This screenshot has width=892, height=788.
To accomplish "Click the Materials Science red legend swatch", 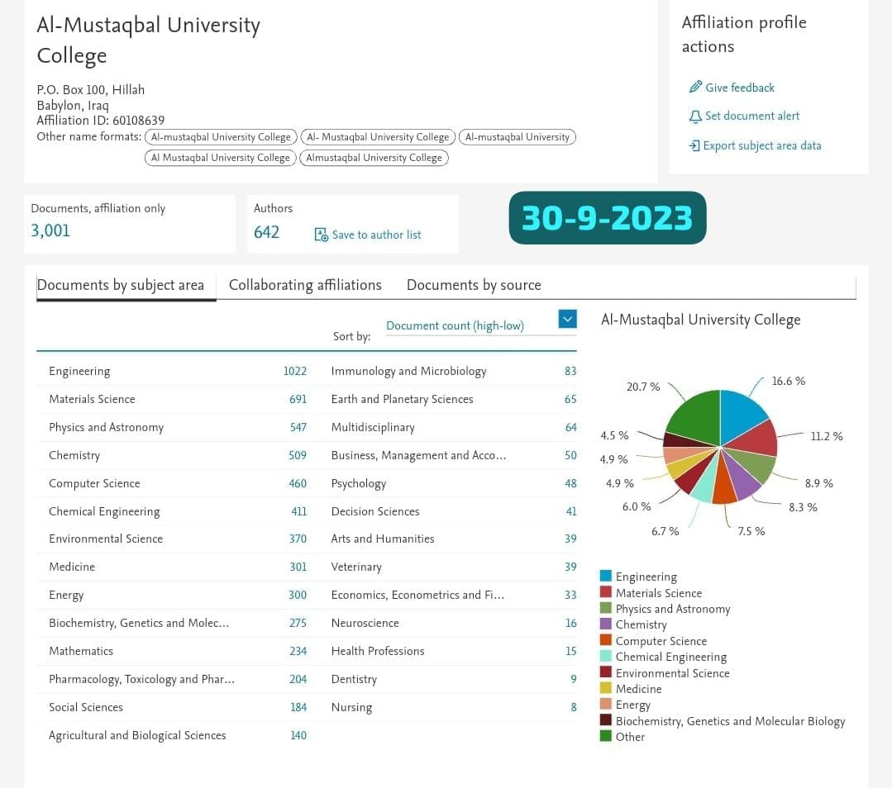I will tap(606, 592).
